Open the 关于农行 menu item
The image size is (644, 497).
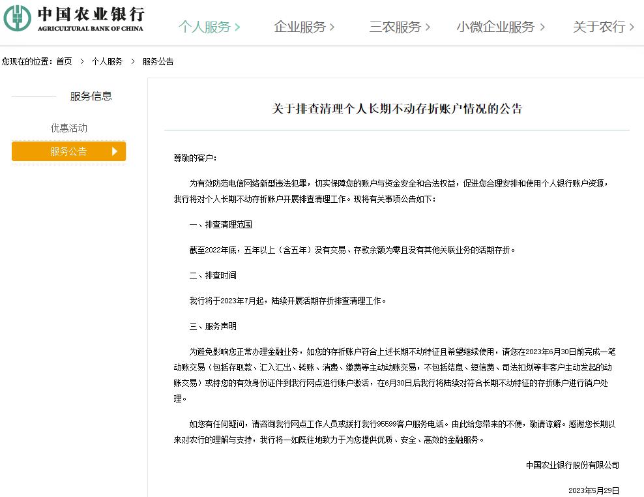[x=598, y=27]
